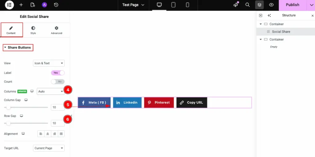Viewport: 315px width, 157px height.
Task: Set alignment to center
Action: point(48,134)
